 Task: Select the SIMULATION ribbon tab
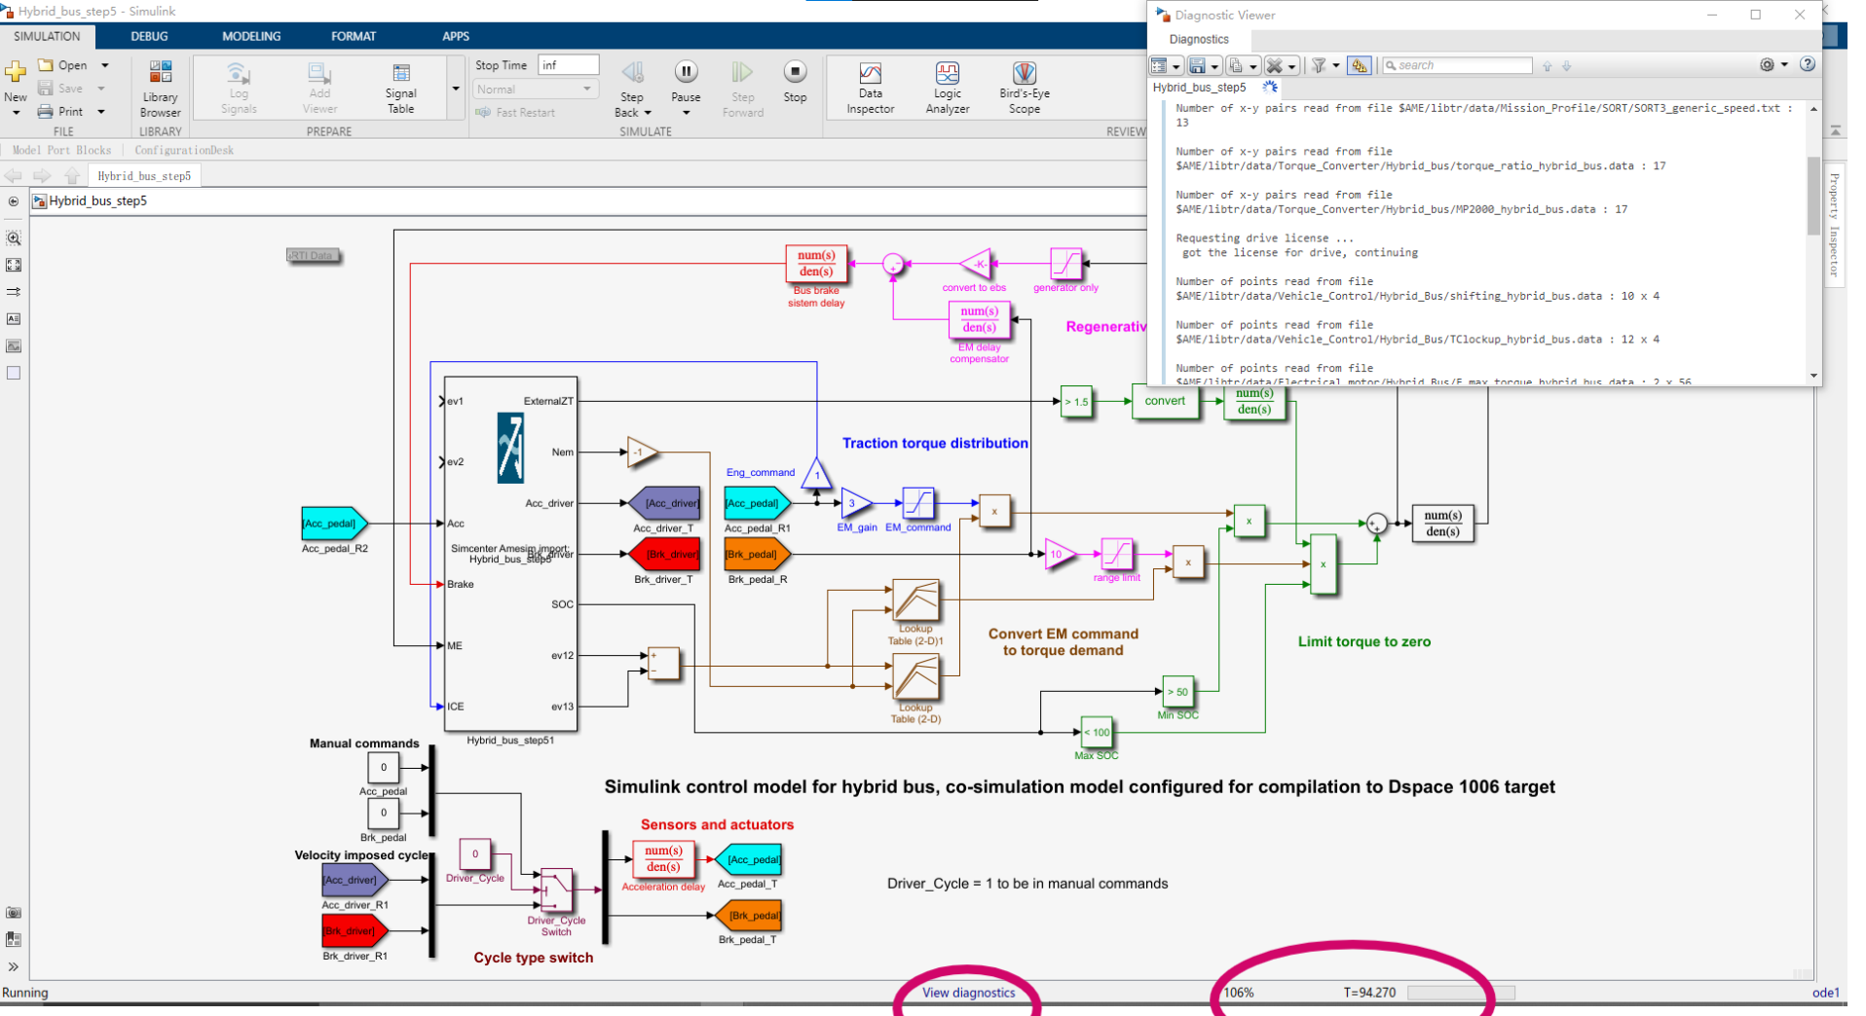pyautogui.click(x=47, y=36)
